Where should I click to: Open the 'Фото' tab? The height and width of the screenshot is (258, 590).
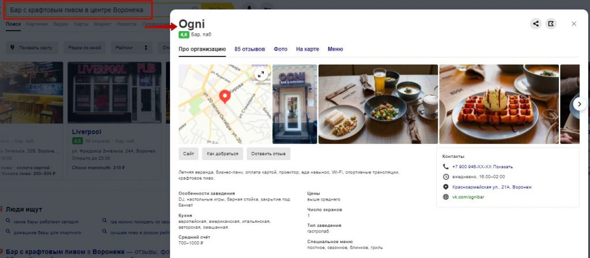[x=281, y=49]
